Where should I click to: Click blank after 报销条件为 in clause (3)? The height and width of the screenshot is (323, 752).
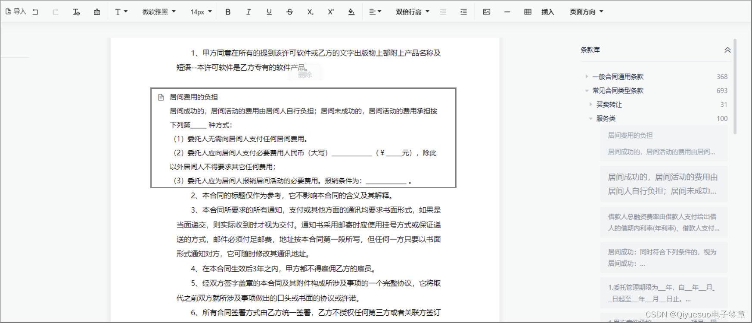pyautogui.click(x=386, y=182)
